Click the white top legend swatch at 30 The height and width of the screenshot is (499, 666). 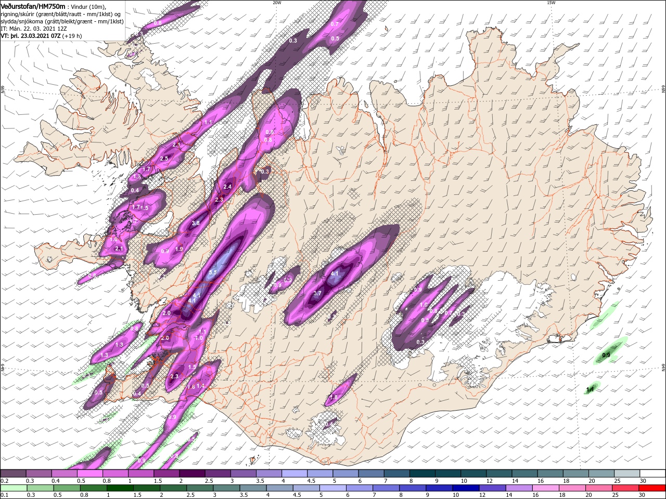652,474
